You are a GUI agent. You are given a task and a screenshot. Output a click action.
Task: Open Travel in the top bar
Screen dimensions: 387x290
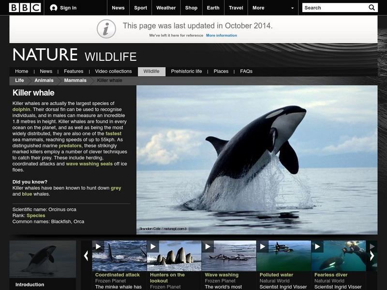236,8
